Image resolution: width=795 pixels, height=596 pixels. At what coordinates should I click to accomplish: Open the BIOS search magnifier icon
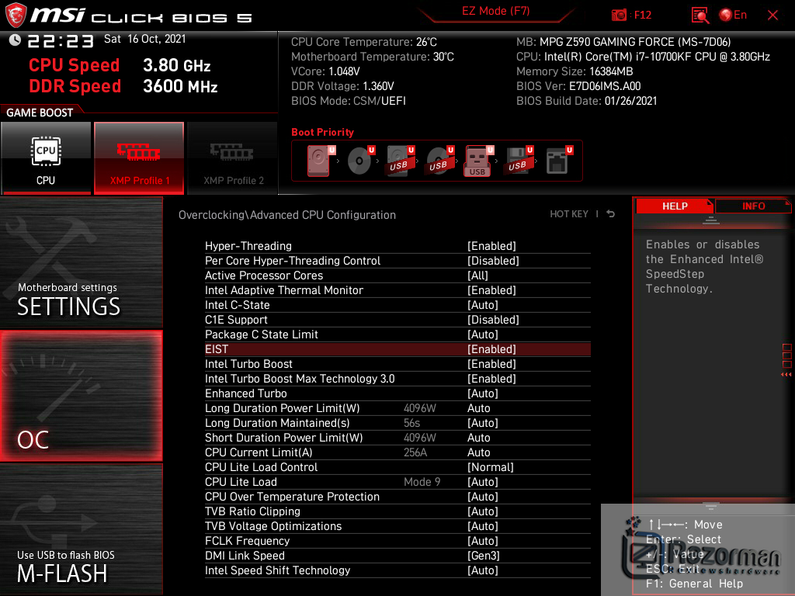[700, 16]
